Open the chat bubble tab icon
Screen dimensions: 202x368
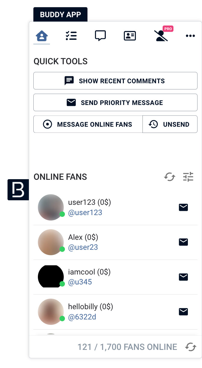point(100,36)
